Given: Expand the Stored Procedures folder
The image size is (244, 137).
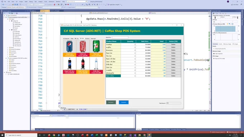Looking at the screenshot, I should click(x=8, y=49).
